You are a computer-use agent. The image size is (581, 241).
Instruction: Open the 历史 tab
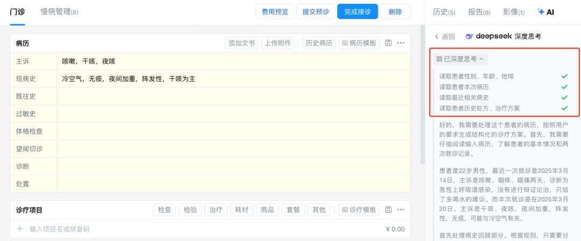(x=444, y=12)
